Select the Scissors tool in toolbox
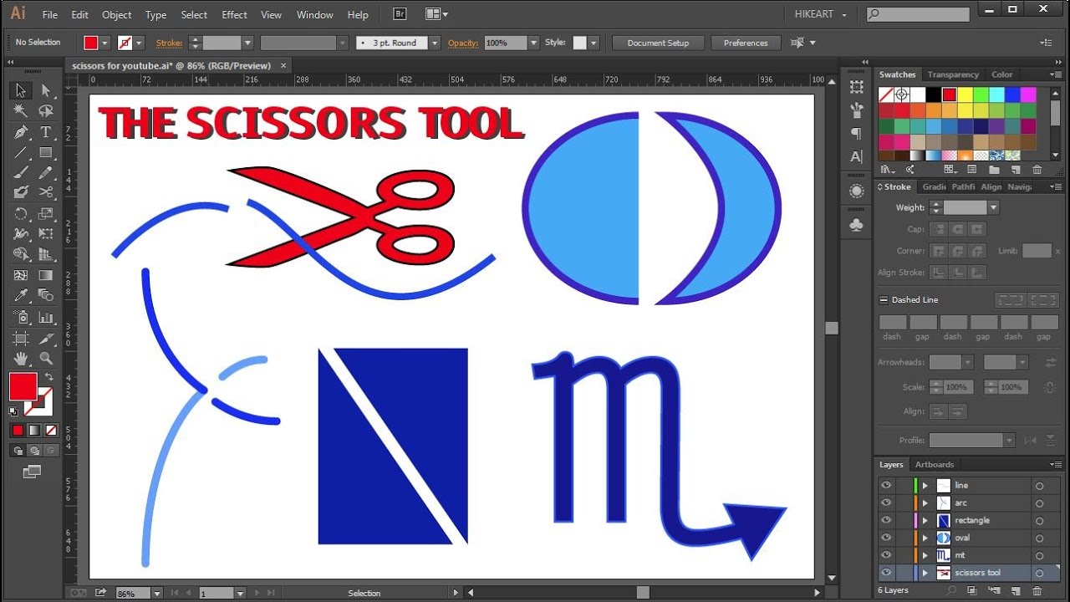Image resolution: width=1070 pixels, height=602 pixels. click(x=46, y=192)
